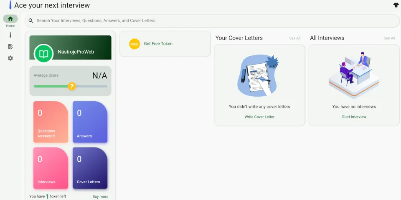Image resolution: width=401 pixels, height=200 pixels.
Task: Click the Ace your next interview title
Action: [52, 5]
